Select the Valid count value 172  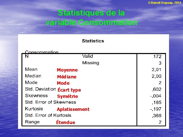pos(157,57)
